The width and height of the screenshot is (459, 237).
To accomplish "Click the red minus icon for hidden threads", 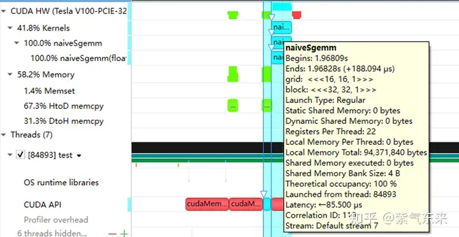I will pyautogui.click(x=112, y=233).
